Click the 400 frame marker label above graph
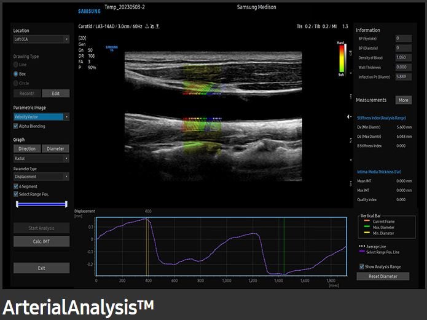This screenshot has height=320, width=427. 148,211
